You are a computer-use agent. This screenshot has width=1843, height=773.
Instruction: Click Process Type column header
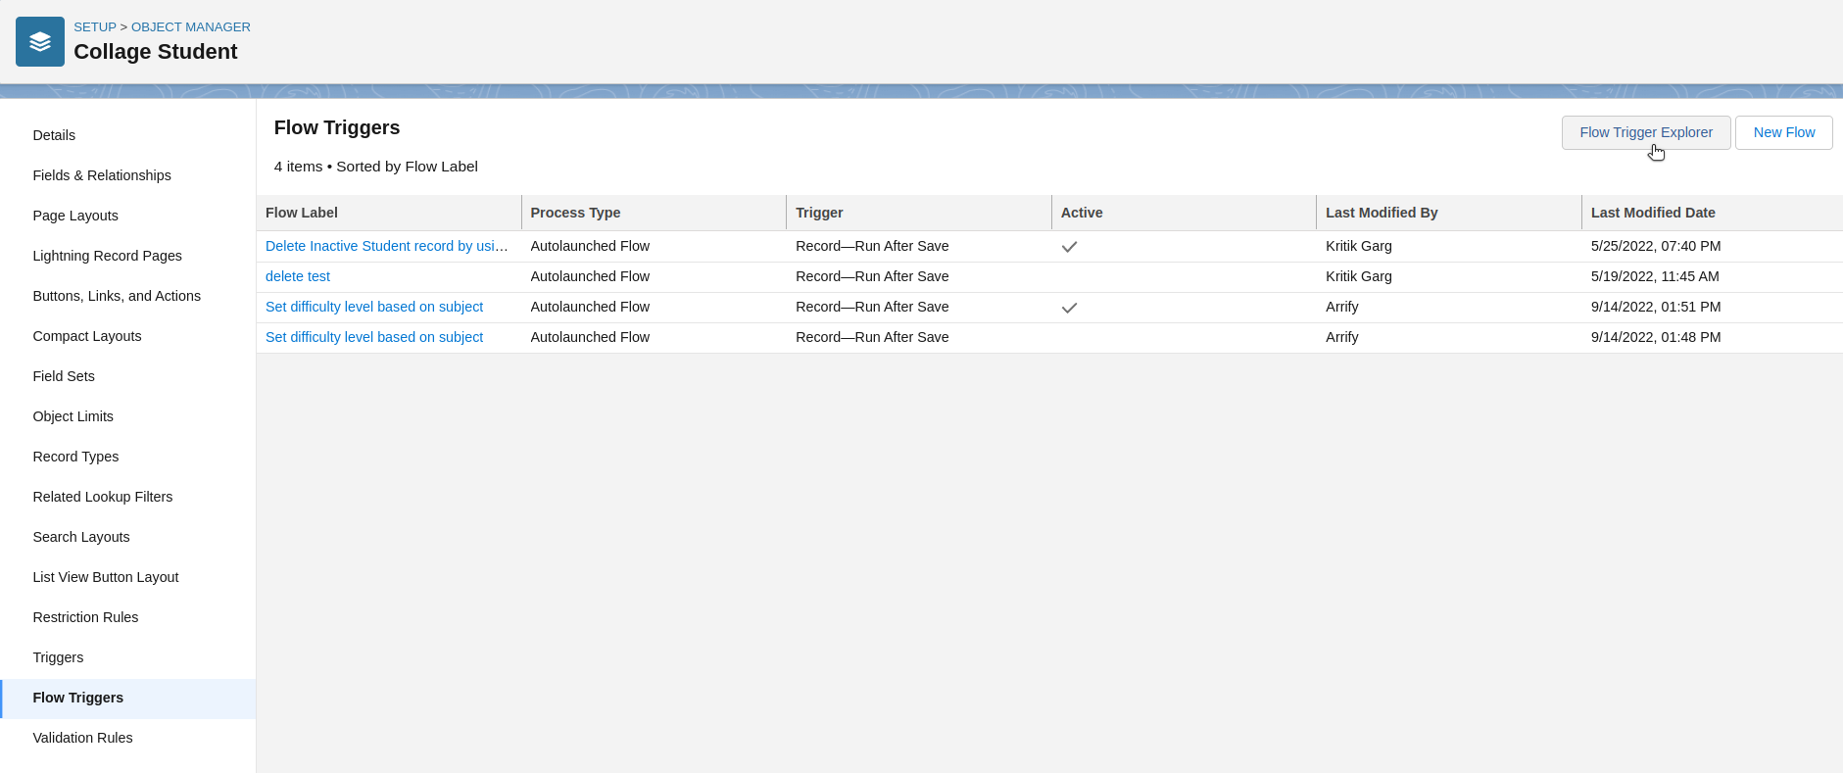(575, 213)
